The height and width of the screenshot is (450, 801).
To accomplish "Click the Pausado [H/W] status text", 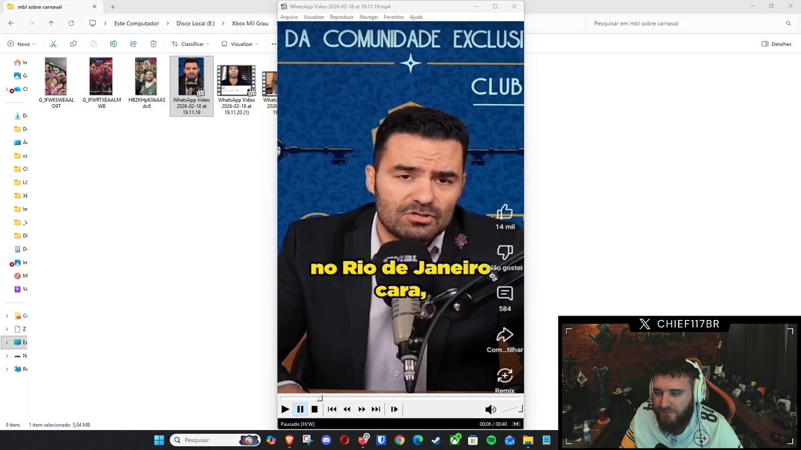I will click(x=298, y=424).
